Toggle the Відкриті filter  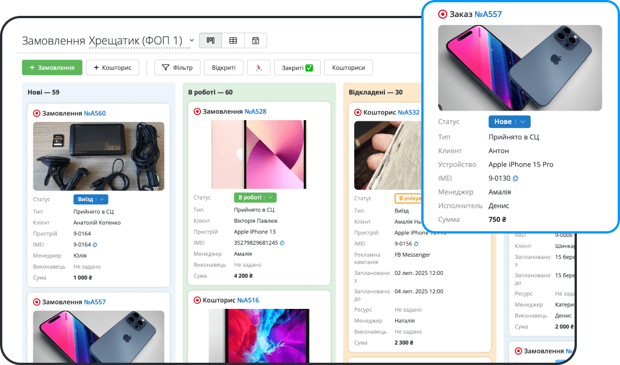[224, 67]
